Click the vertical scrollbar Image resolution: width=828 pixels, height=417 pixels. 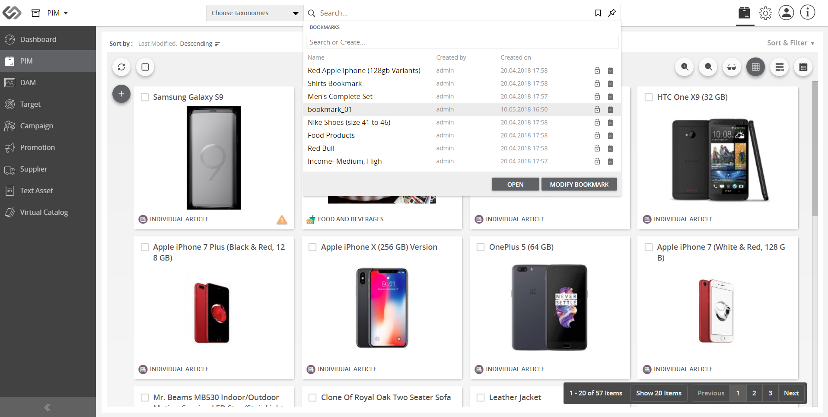click(x=815, y=148)
